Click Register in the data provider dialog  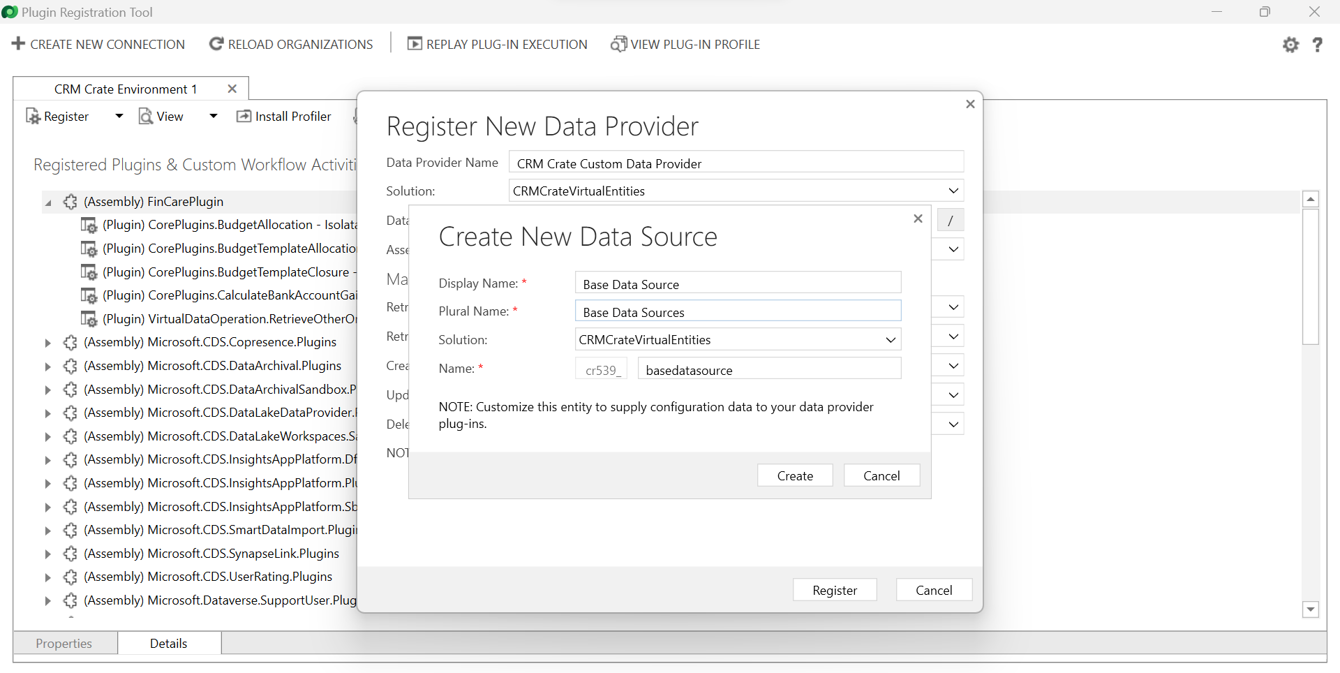click(x=834, y=589)
